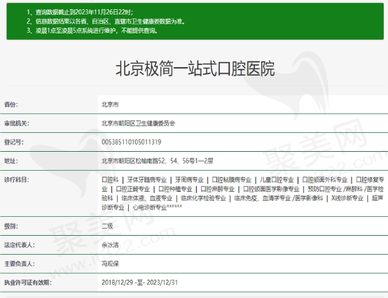This screenshot has height=298, width=388.
Task: Click the 省份 label
Action: click(11, 104)
